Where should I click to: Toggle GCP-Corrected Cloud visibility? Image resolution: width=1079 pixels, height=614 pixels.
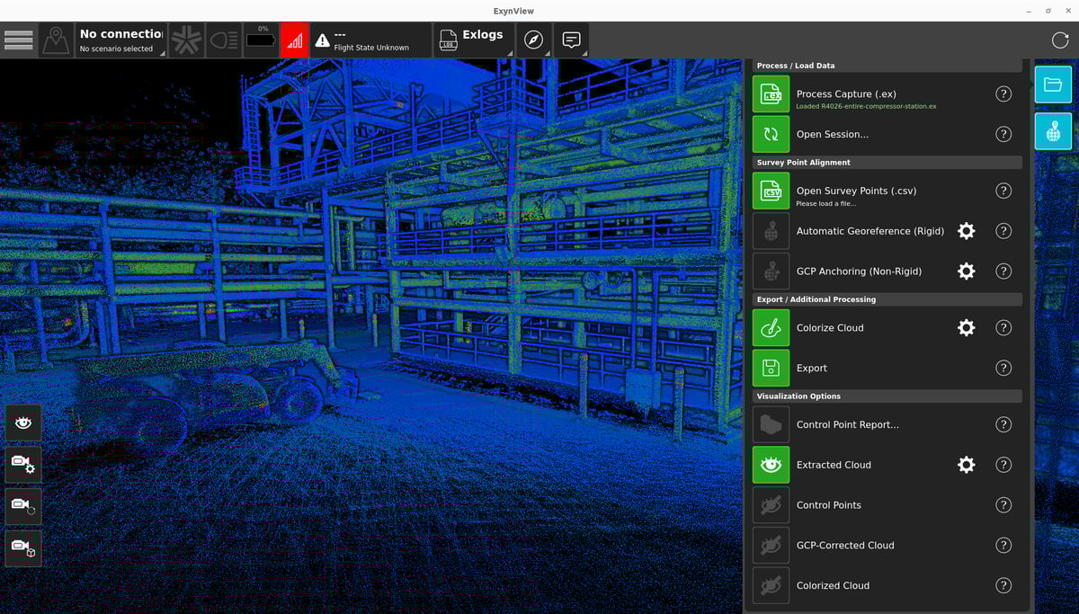[771, 545]
